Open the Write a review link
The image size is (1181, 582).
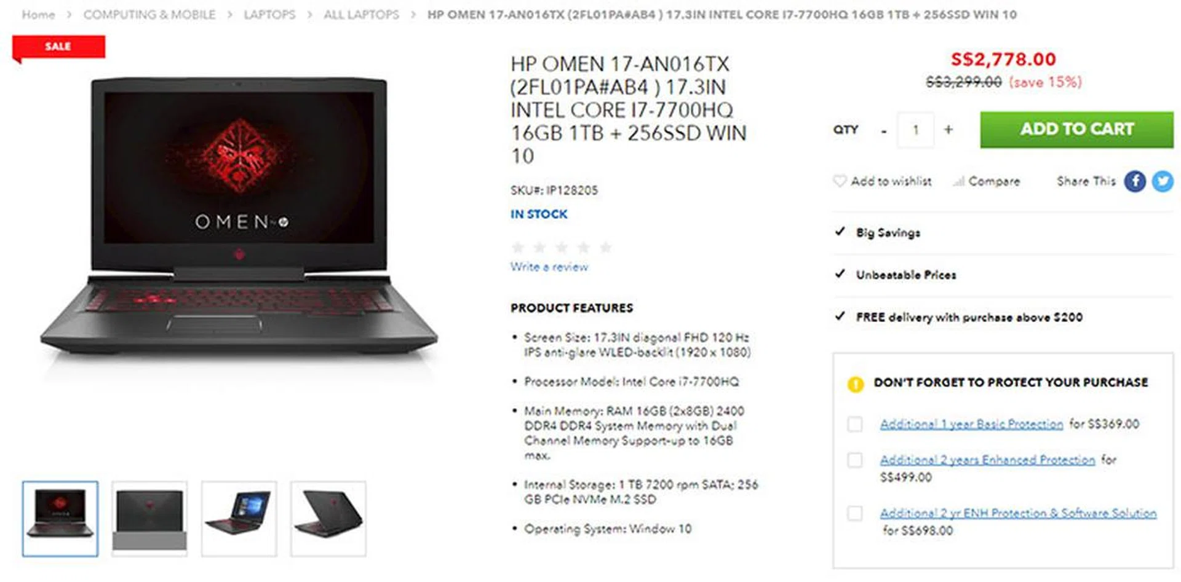(x=549, y=267)
